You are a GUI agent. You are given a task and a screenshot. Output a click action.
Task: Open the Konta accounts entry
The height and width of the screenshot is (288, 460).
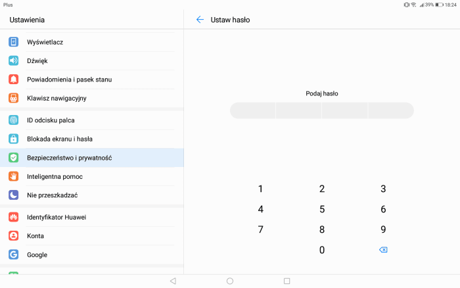[x=35, y=235]
